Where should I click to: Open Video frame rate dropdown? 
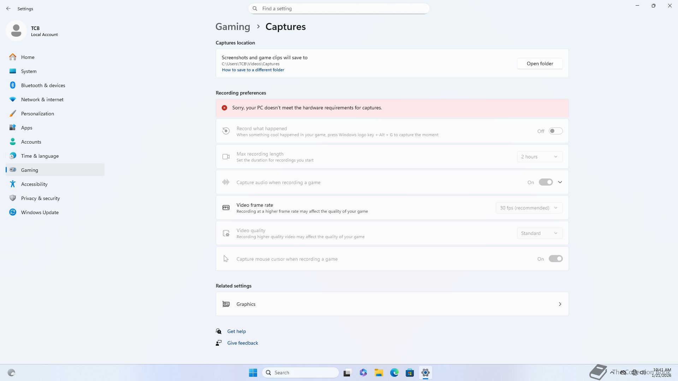tap(529, 208)
